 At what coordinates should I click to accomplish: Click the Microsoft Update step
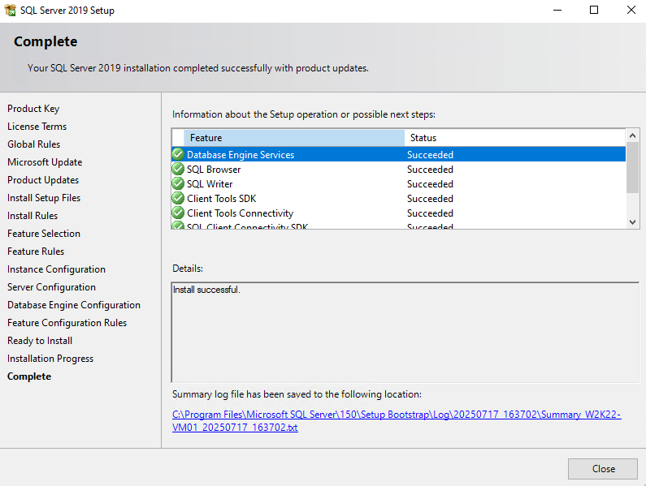pos(45,162)
